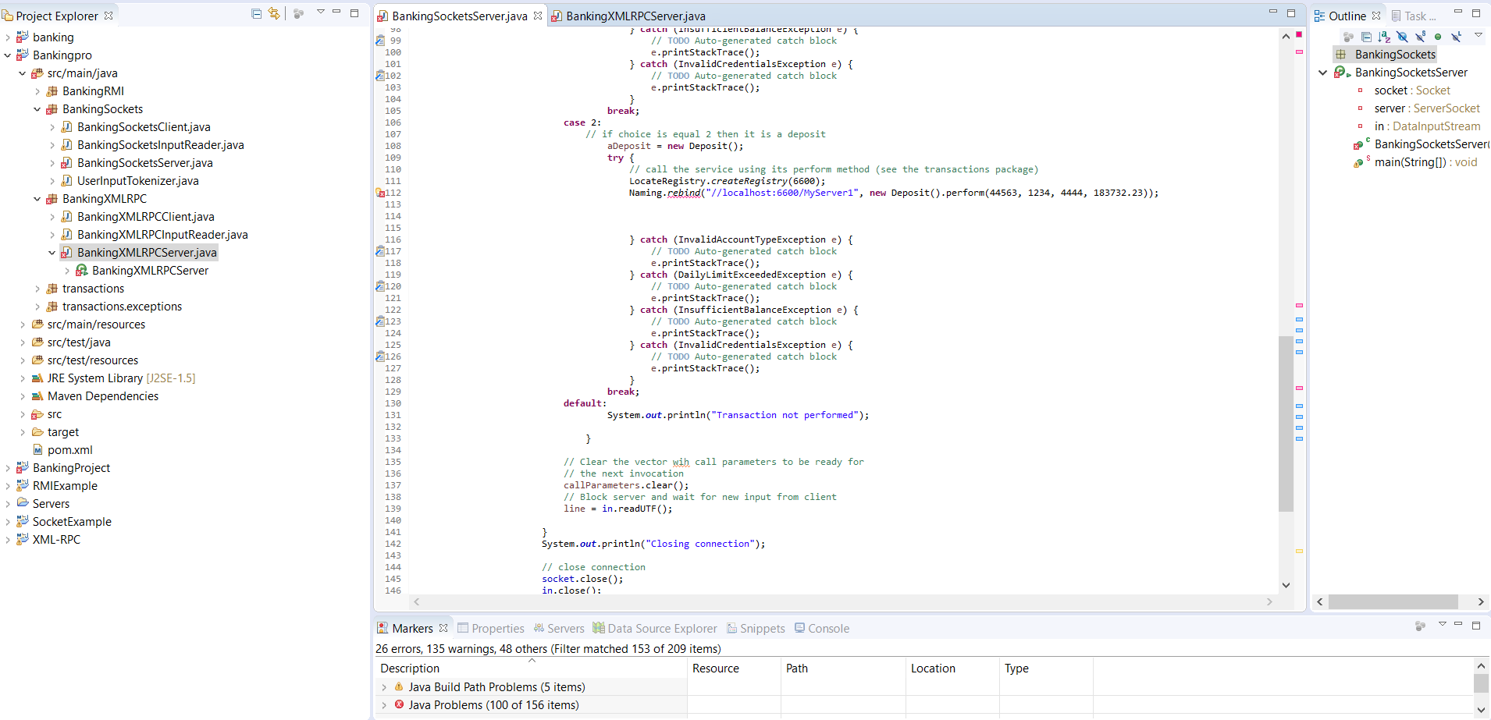The height and width of the screenshot is (720, 1491).
Task: Expand the transactions package node
Action: coord(37,289)
